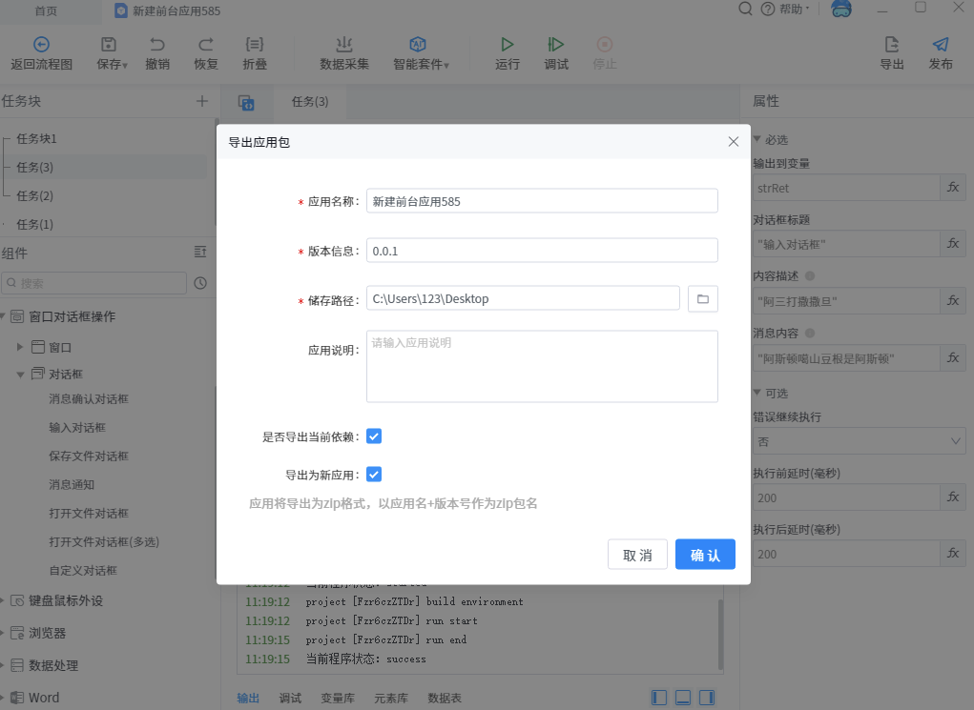The image size is (974, 710).
Task: Click the Run (运行) toolbar icon
Action: click(x=508, y=45)
